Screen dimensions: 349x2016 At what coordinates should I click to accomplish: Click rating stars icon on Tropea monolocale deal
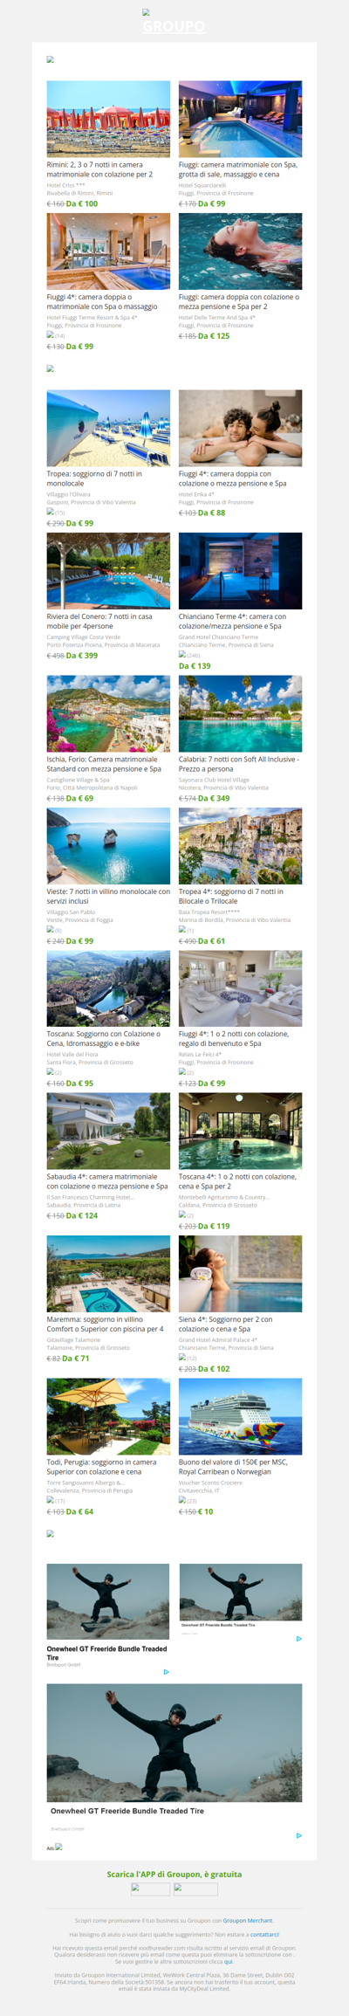50,512
